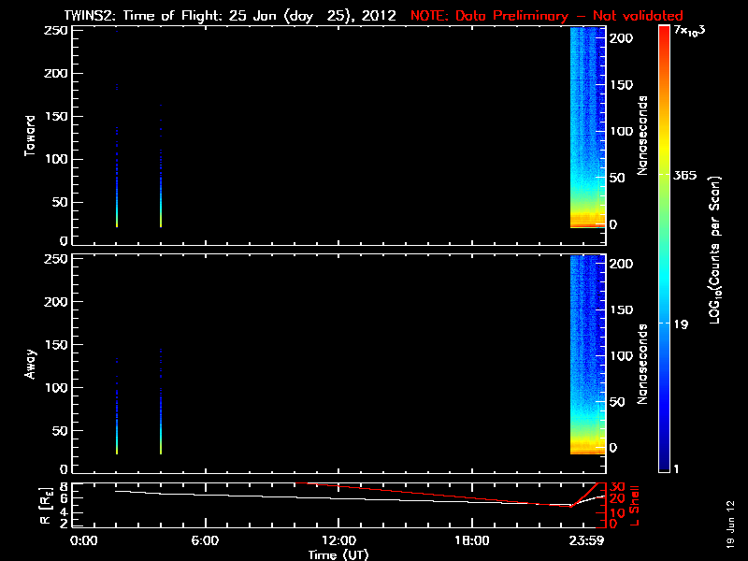The width and height of the screenshot is (748, 561).
Task: Select the "6:00" time tick label
Action: point(205,540)
